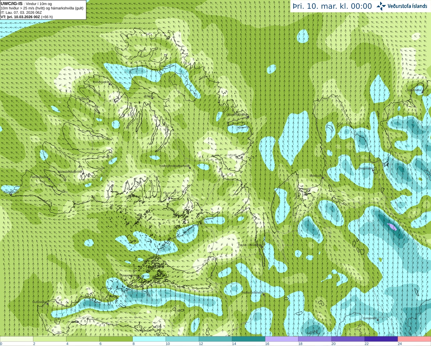This screenshot has height=346, width=431.
Task: Select the Gufuskálar station label
Action: [39, 302]
